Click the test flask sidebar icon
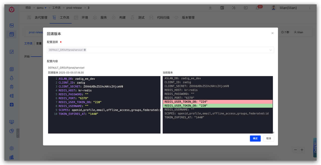Viewport: 321px width, 165px height. pos(12,78)
